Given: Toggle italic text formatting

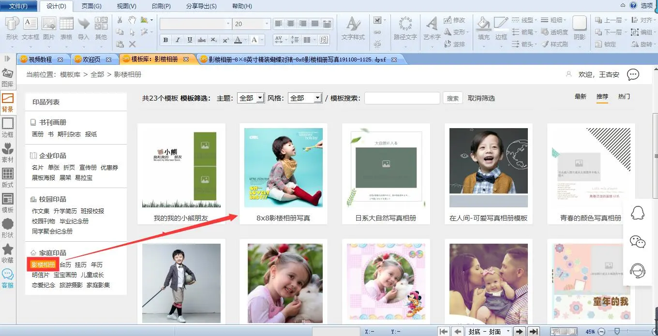Looking at the screenshot, I should click(178, 40).
